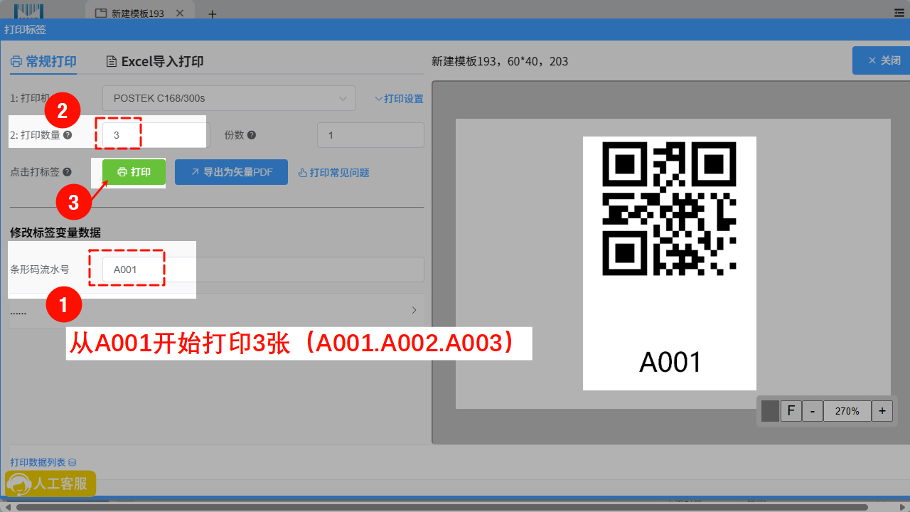Click the F fit-to-view zoom button
Image resolution: width=910 pixels, height=512 pixels.
pyautogui.click(x=791, y=411)
